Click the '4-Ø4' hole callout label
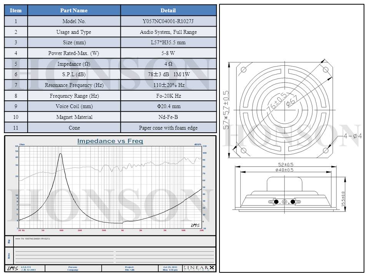 pos(352,136)
